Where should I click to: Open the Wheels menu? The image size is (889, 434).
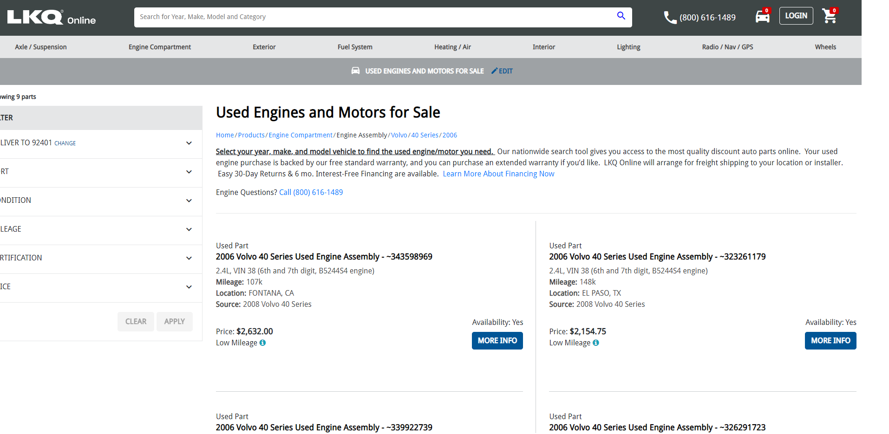point(825,47)
